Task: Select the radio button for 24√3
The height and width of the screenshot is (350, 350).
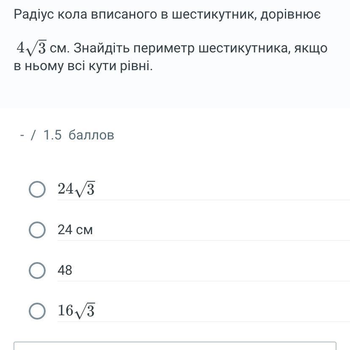Action: 37,189
